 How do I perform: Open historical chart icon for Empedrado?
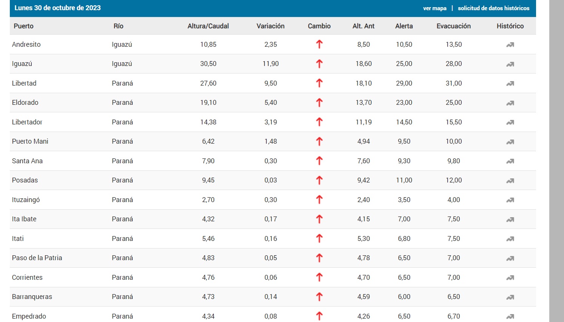coord(510,316)
